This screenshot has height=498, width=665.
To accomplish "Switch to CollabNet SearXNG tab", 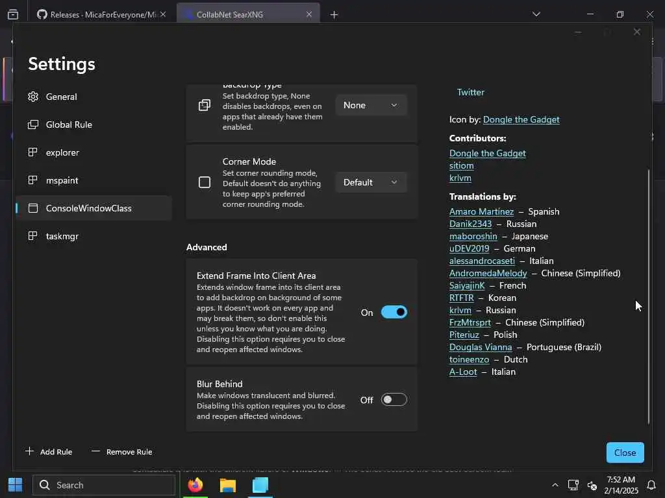I will pos(249,14).
